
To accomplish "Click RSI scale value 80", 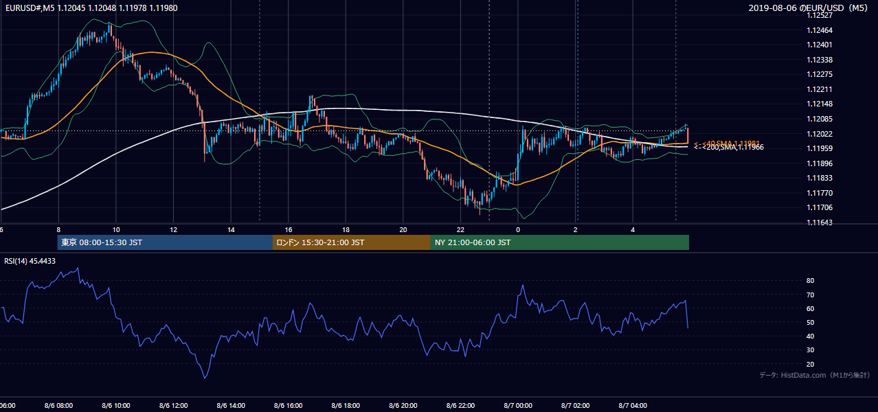I will (x=811, y=281).
